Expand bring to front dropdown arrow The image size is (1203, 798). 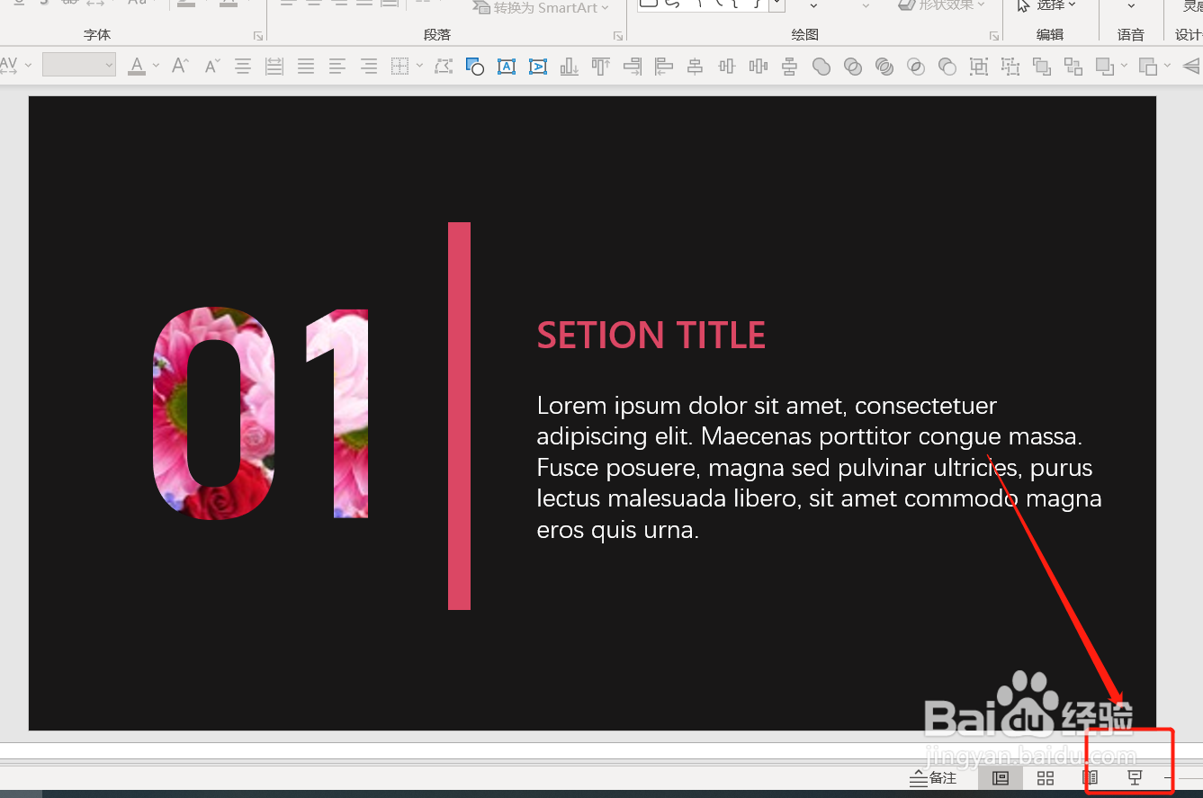1124,66
